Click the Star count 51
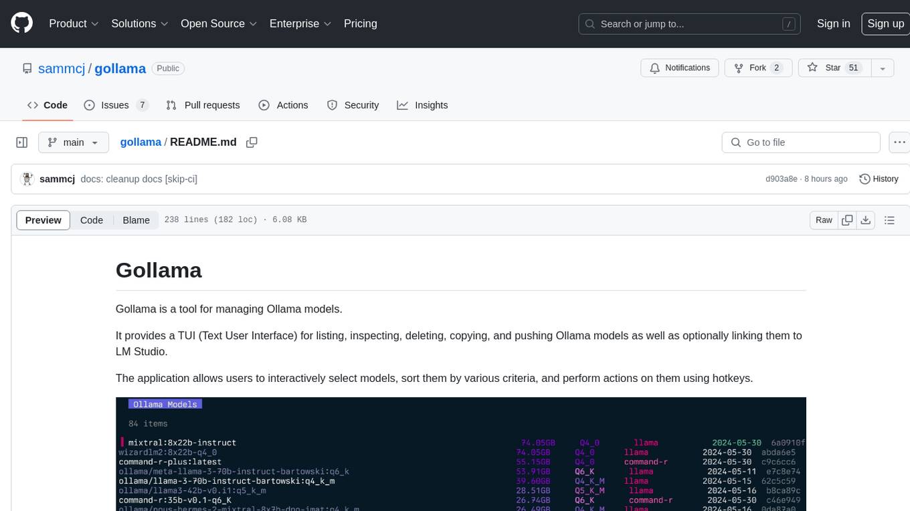This screenshot has height=511, width=910. coord(853,68)
